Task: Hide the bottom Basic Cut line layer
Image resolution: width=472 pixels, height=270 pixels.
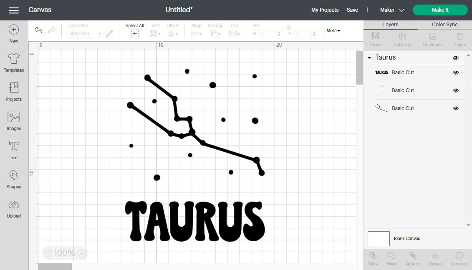Action: tap(456, 108)
